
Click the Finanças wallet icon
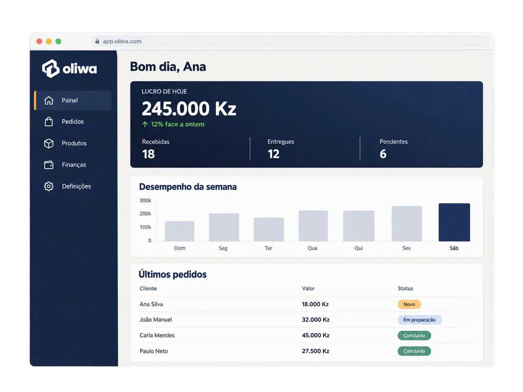point(49,165)
